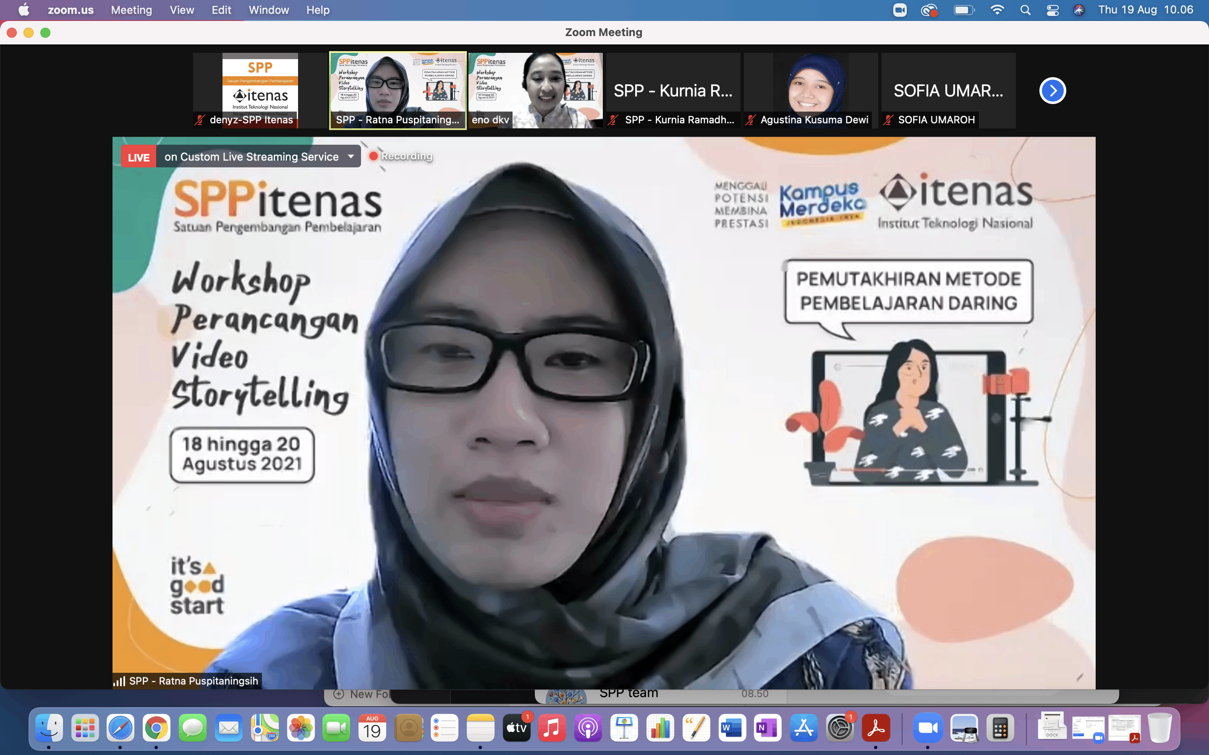Open Control Center toggles in menu bar
The height and width of the screenshot is (755, 1209).
1053,10
